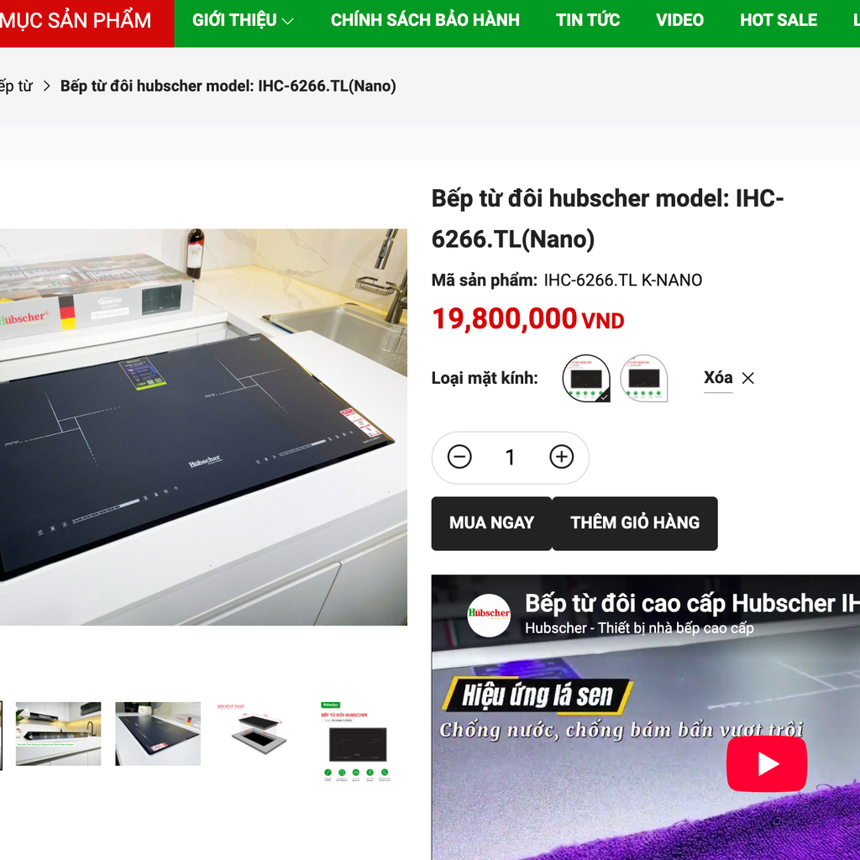Click the Hubscher channel name under video title
860x860 pixels.
pos(639,628)
